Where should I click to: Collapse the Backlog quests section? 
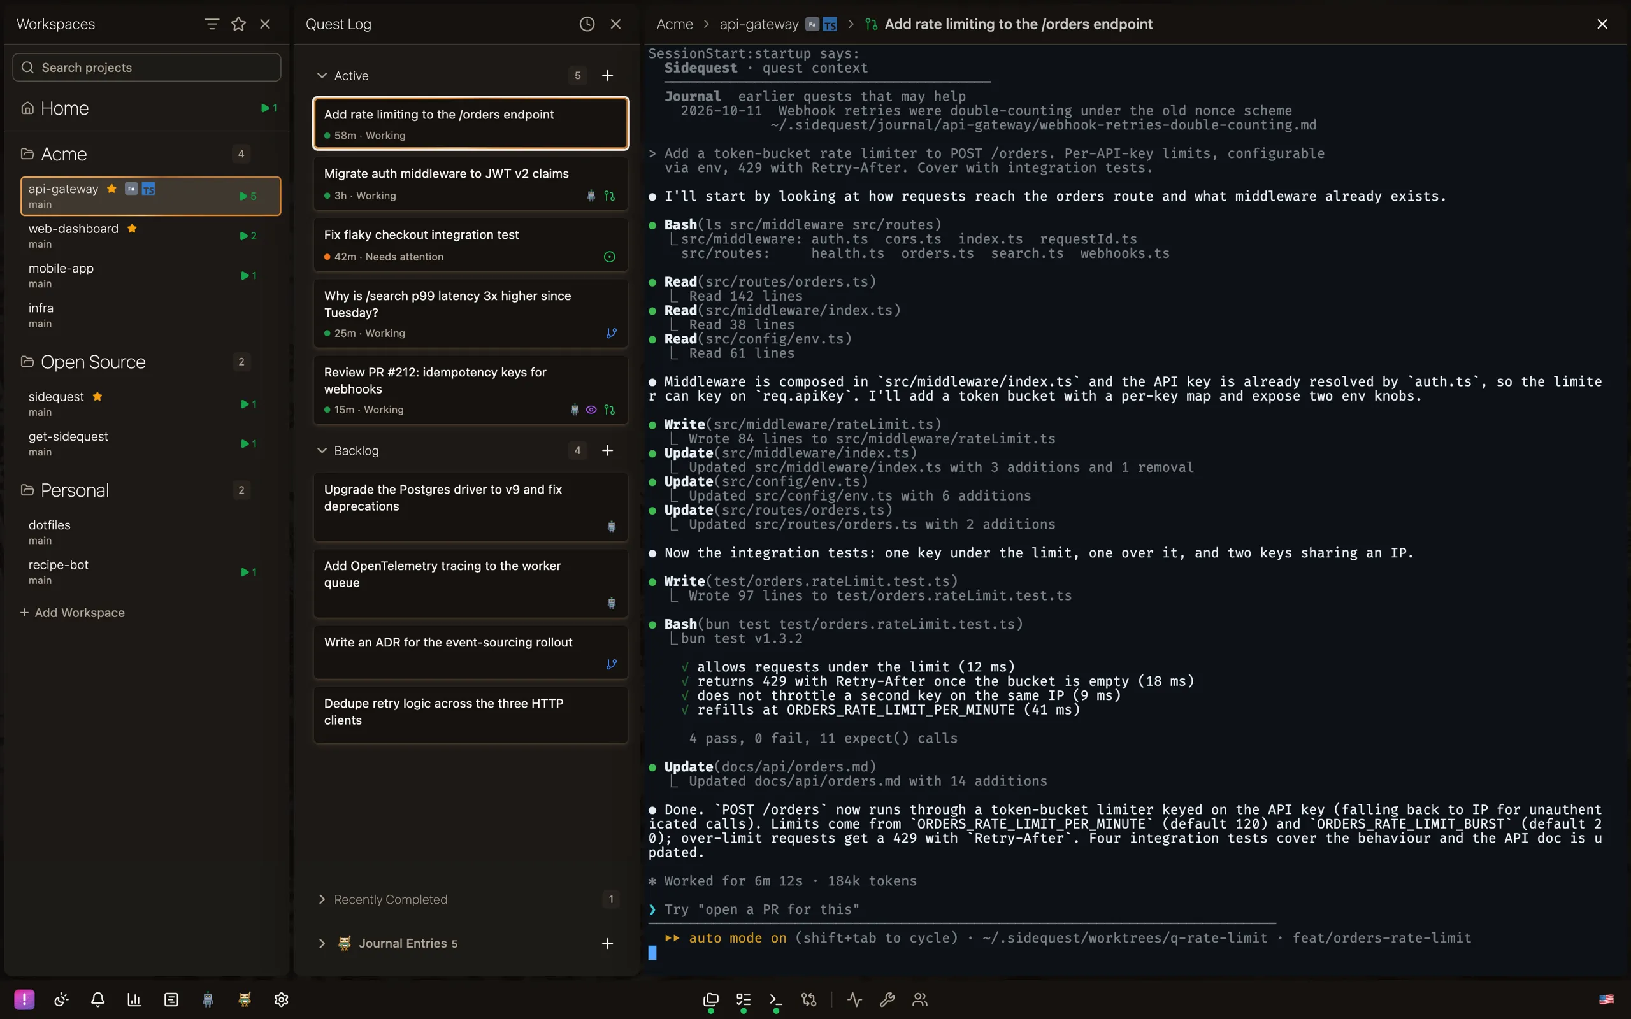coord(322,450)
